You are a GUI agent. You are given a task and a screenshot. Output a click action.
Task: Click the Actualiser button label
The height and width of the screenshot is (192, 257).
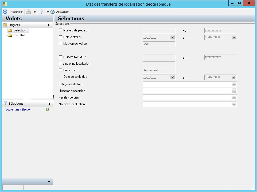coord(63,12)
